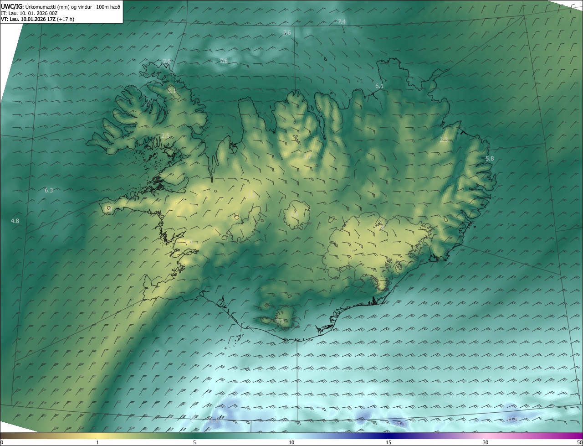Click the 7.4 value label
Viewport: 583px width, 446px height.
[x=342, y=22]
